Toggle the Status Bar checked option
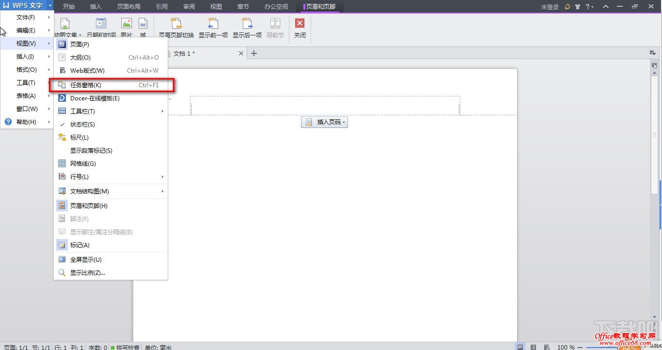 tap(82, 125)
